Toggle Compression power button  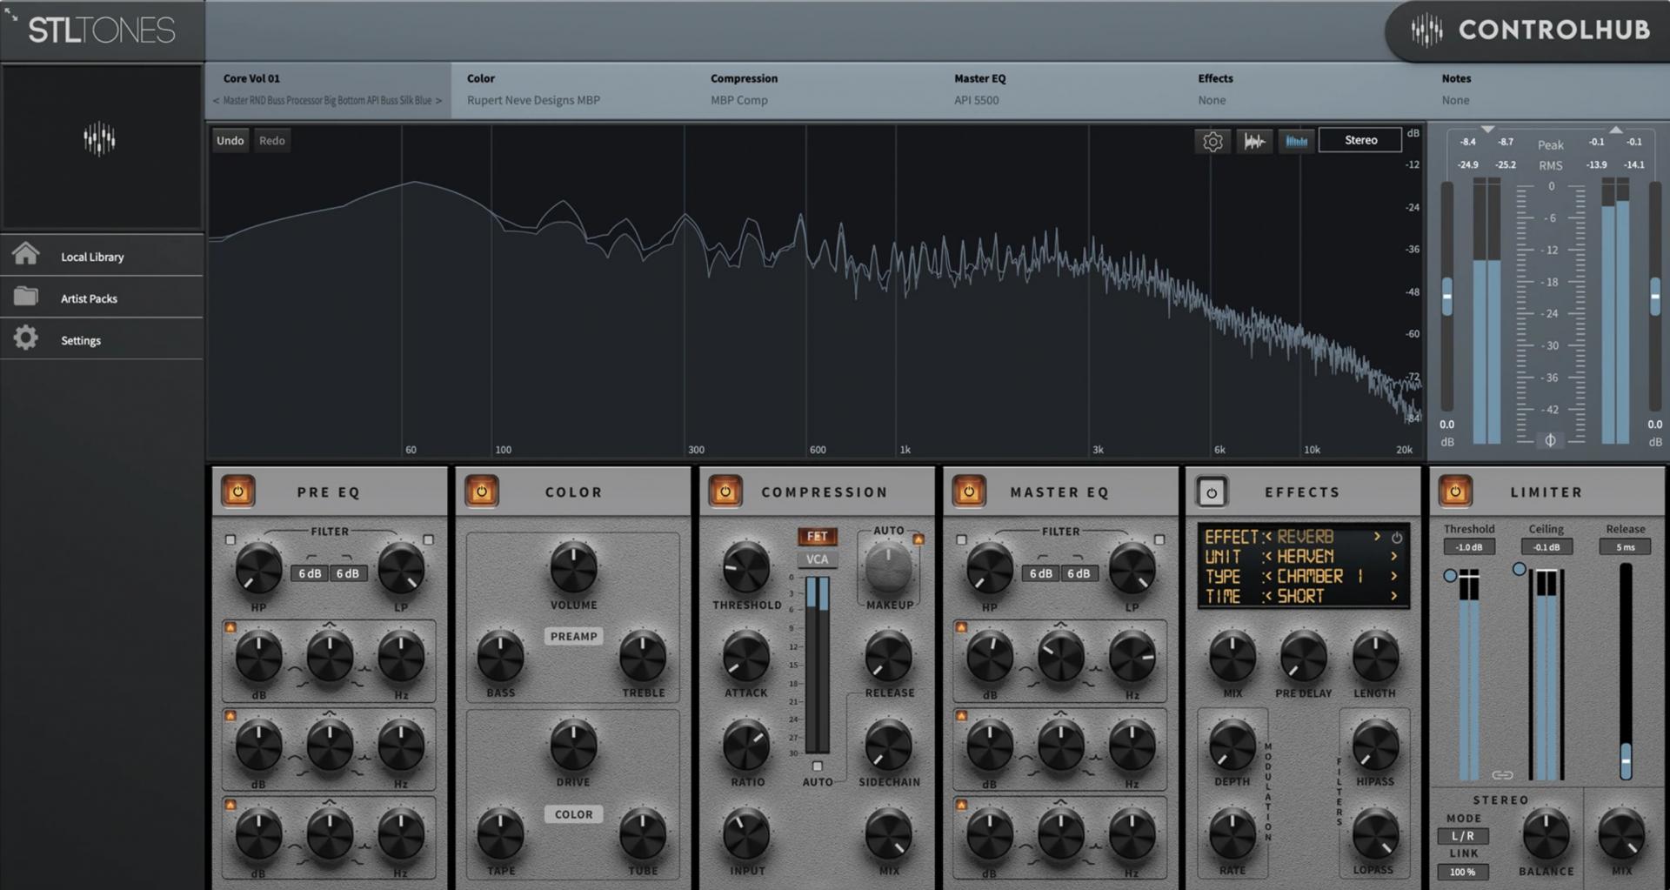tap(725, 492)
